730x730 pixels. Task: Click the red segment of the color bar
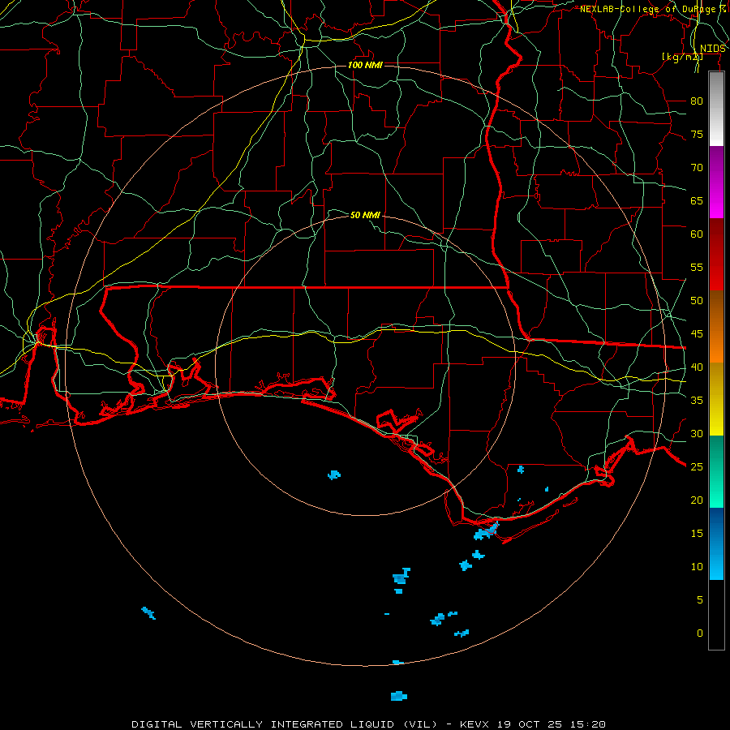click(716, 255)
